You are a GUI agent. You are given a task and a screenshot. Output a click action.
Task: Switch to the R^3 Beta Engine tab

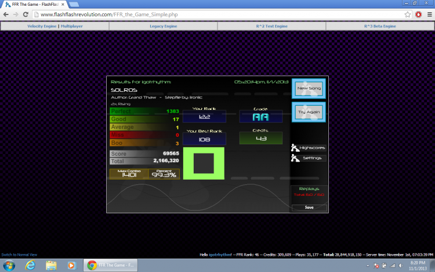[x=380, y=26]
